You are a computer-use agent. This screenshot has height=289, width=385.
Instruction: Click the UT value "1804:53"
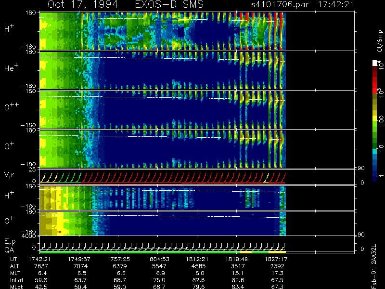(158, 259)
